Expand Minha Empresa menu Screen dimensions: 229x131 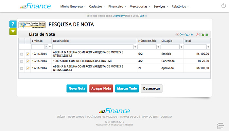point(73,7)
